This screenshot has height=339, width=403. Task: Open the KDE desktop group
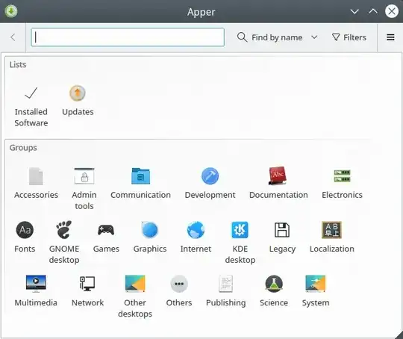240,243
